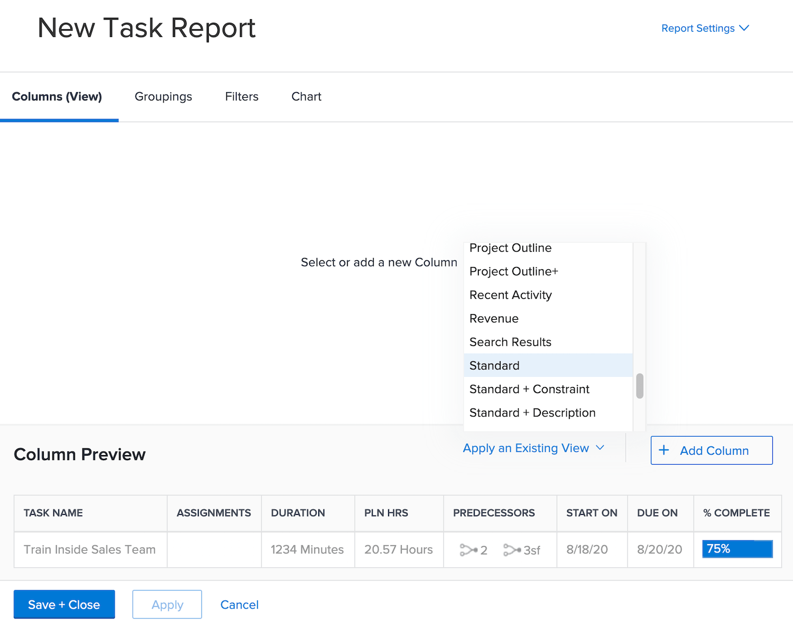Click the plus icon in Add Column
Screen dimensions: 793x627
tap(664, 450)
